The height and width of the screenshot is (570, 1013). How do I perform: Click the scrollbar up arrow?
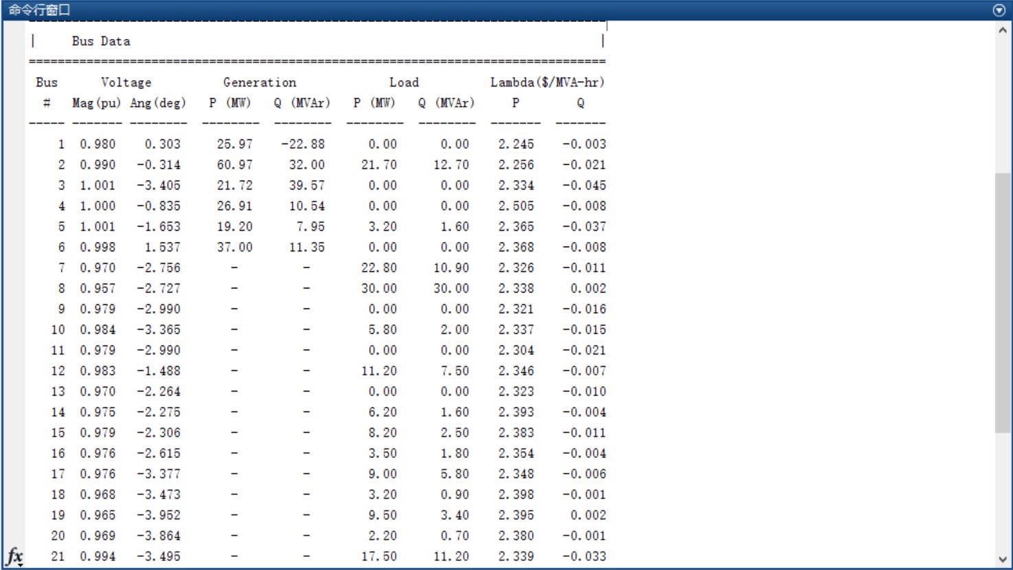coord(1003,30)
